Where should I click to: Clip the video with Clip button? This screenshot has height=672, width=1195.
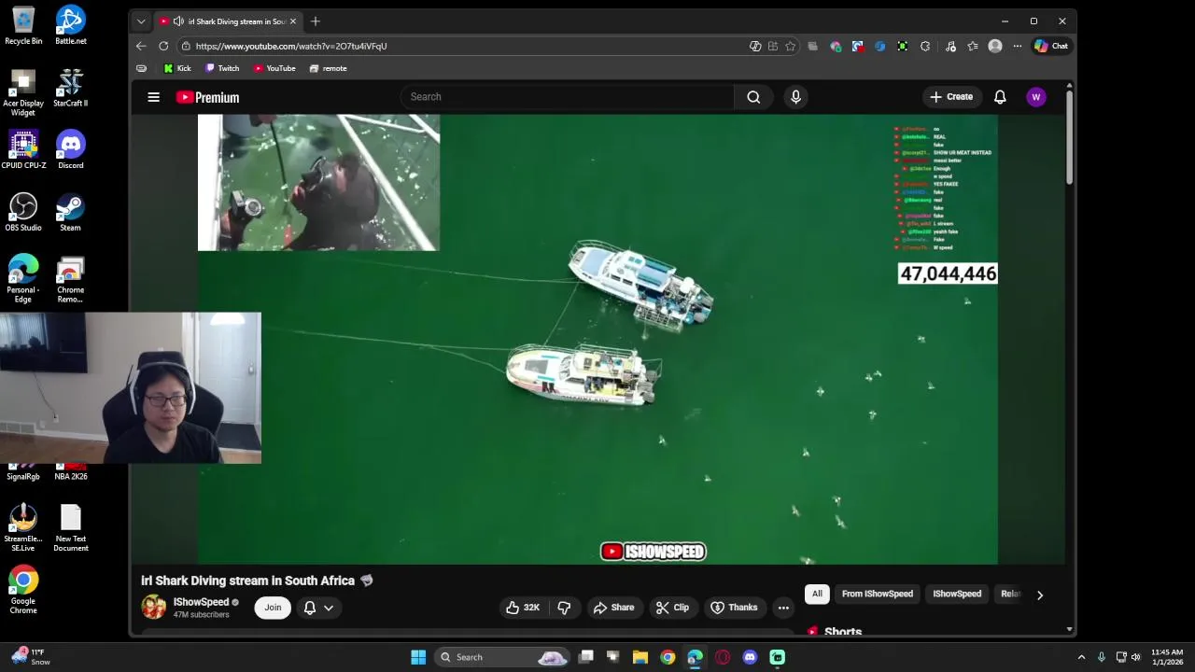pos(672,608)
